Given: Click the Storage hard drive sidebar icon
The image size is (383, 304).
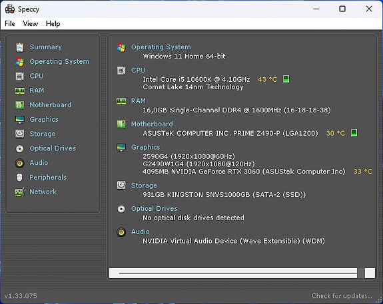Looking at the screenshot, I should [x=19, y=134].
